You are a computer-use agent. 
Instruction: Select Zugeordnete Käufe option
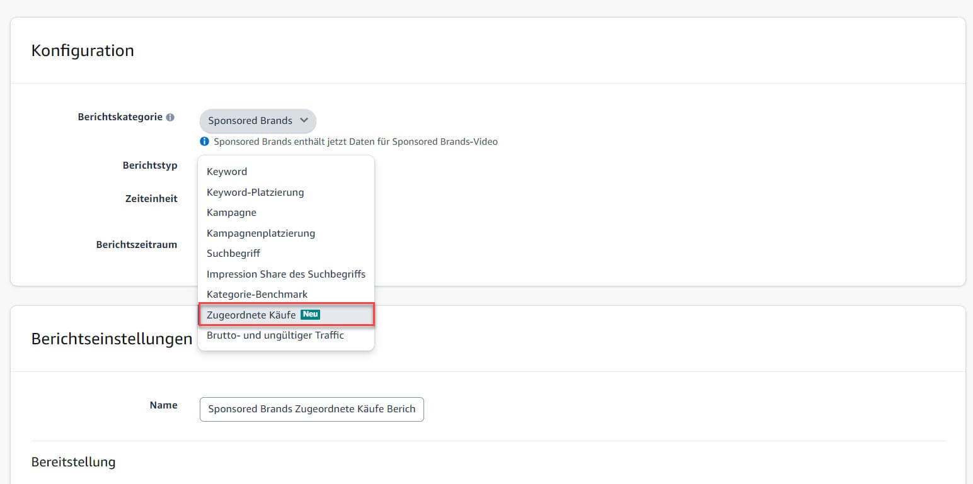(x=286, y=315)
